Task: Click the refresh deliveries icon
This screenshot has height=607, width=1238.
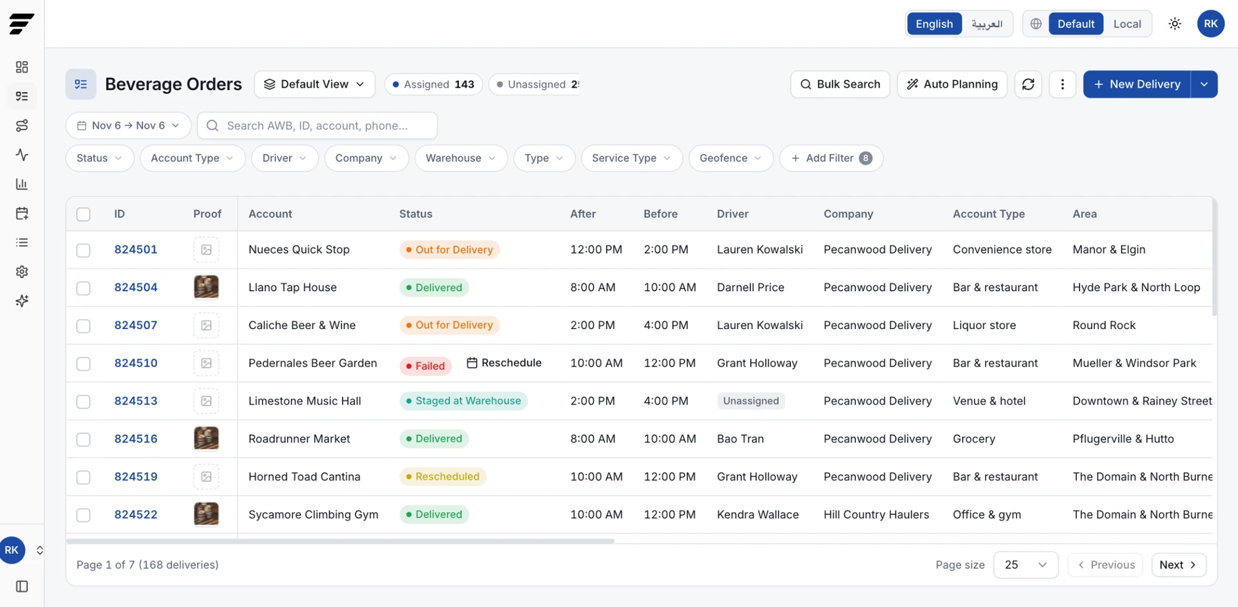Action: [1028, 84]
